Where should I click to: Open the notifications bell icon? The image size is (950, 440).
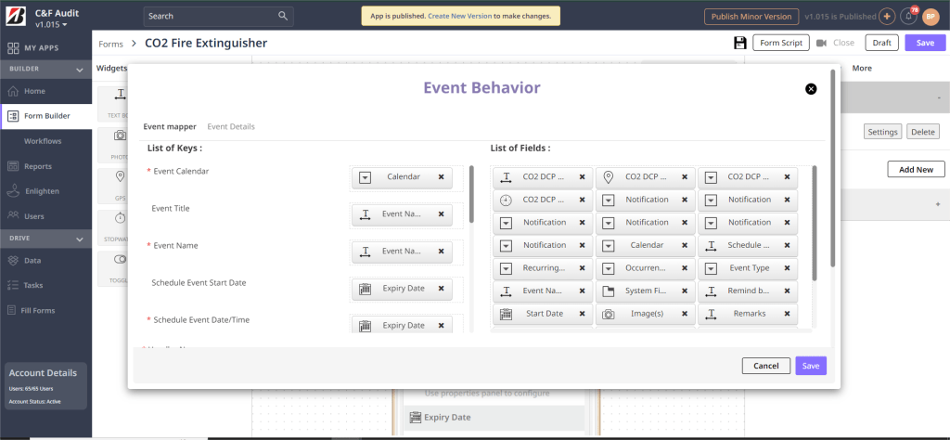[909, 17]
